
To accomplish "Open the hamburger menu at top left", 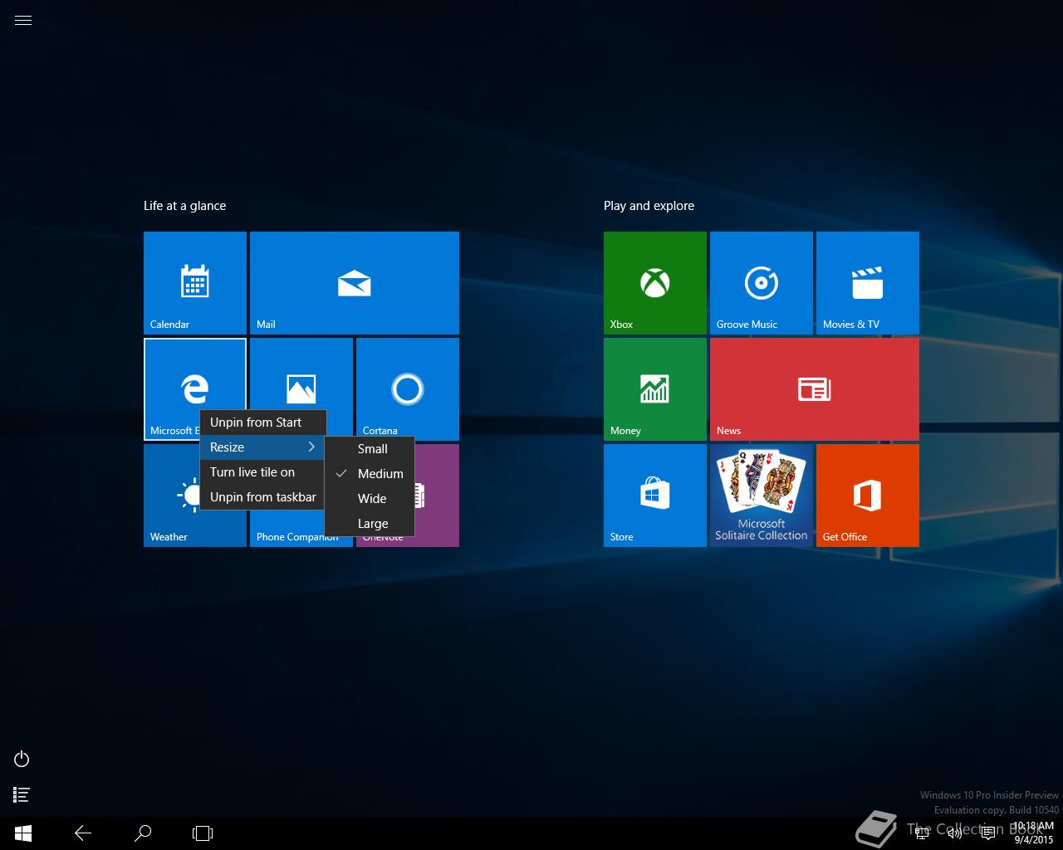I will pos(23,21).
